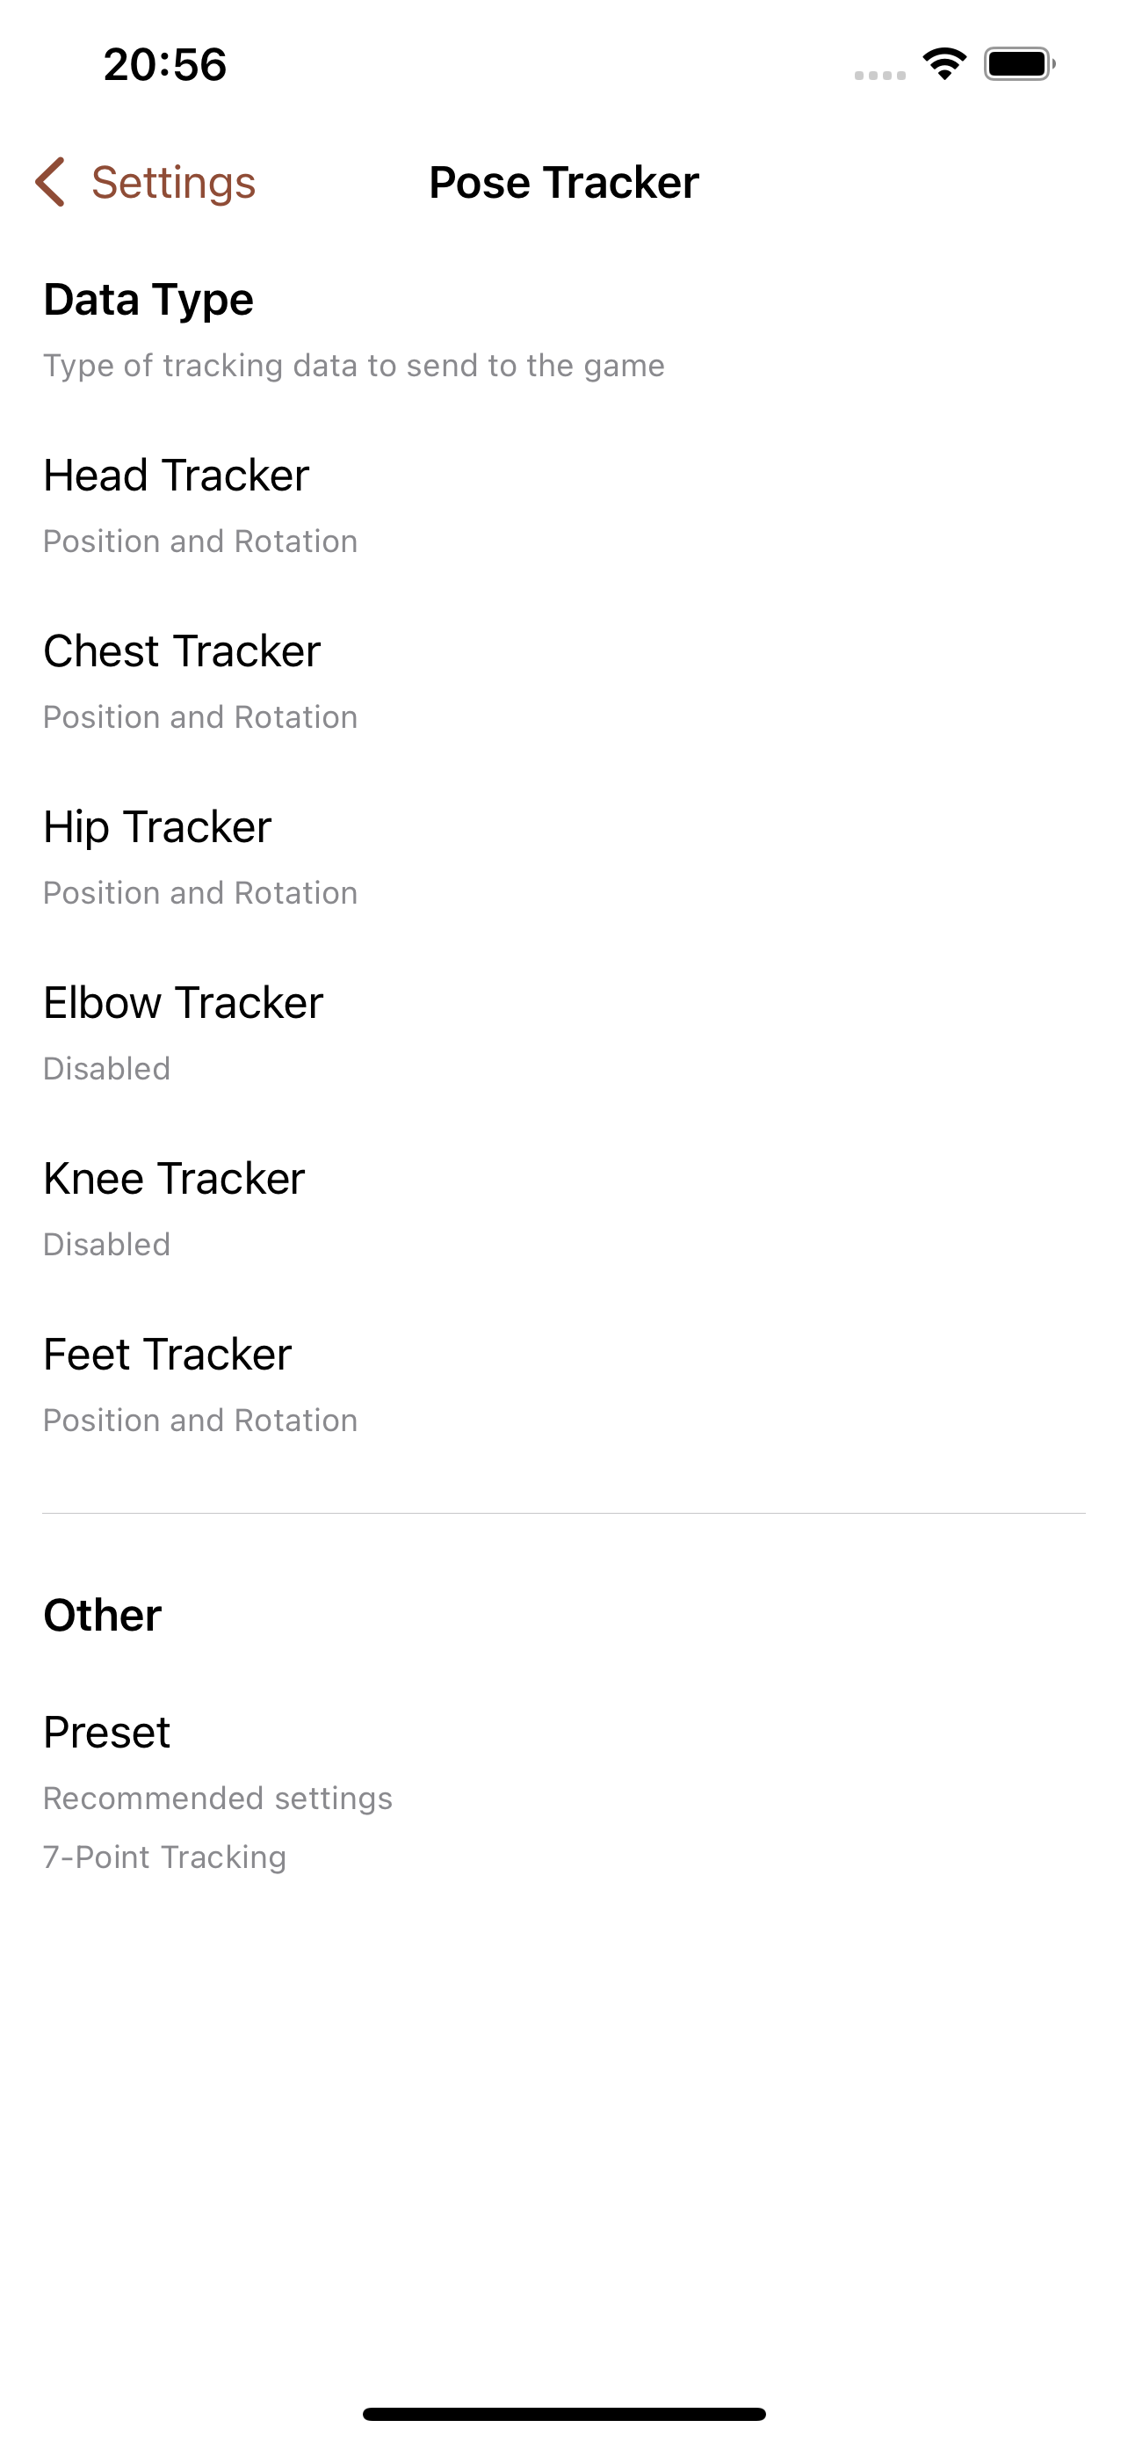Open Hip Tracker data type options
This screenshot has height=2442, width=1128.
coord(563,856)
